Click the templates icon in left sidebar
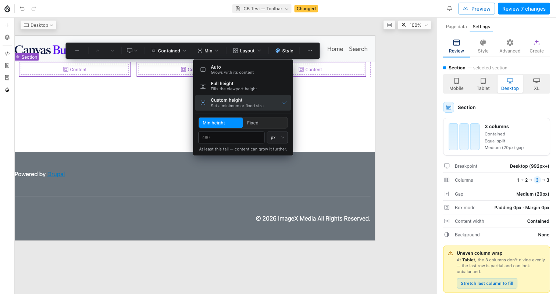Viewport: 556px width, 294px height. (x=7, y=77)
